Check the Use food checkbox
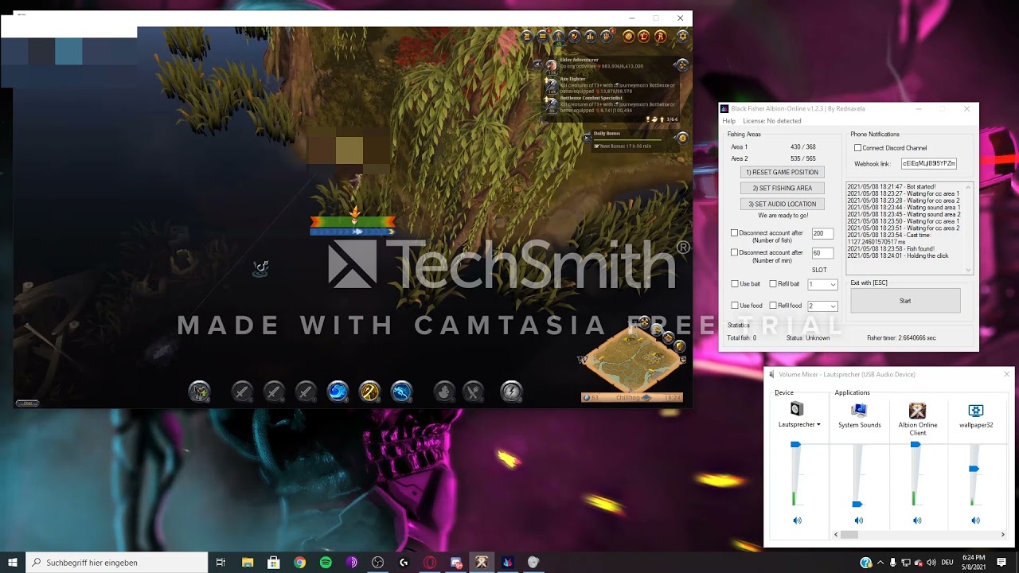 [735, 306]
